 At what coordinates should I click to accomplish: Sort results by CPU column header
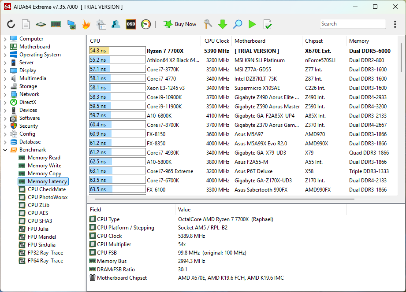point(144,41)
